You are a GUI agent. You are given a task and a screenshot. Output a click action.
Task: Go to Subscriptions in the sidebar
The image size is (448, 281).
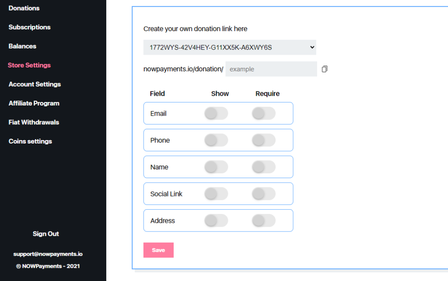[29, 27]
